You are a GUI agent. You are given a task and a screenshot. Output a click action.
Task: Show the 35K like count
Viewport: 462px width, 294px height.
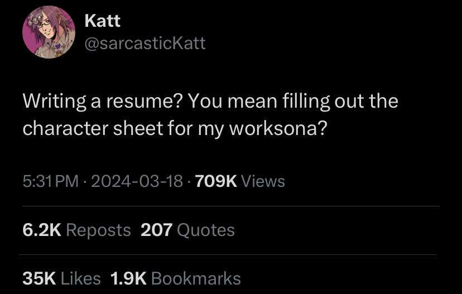click(x=39, y=278)
